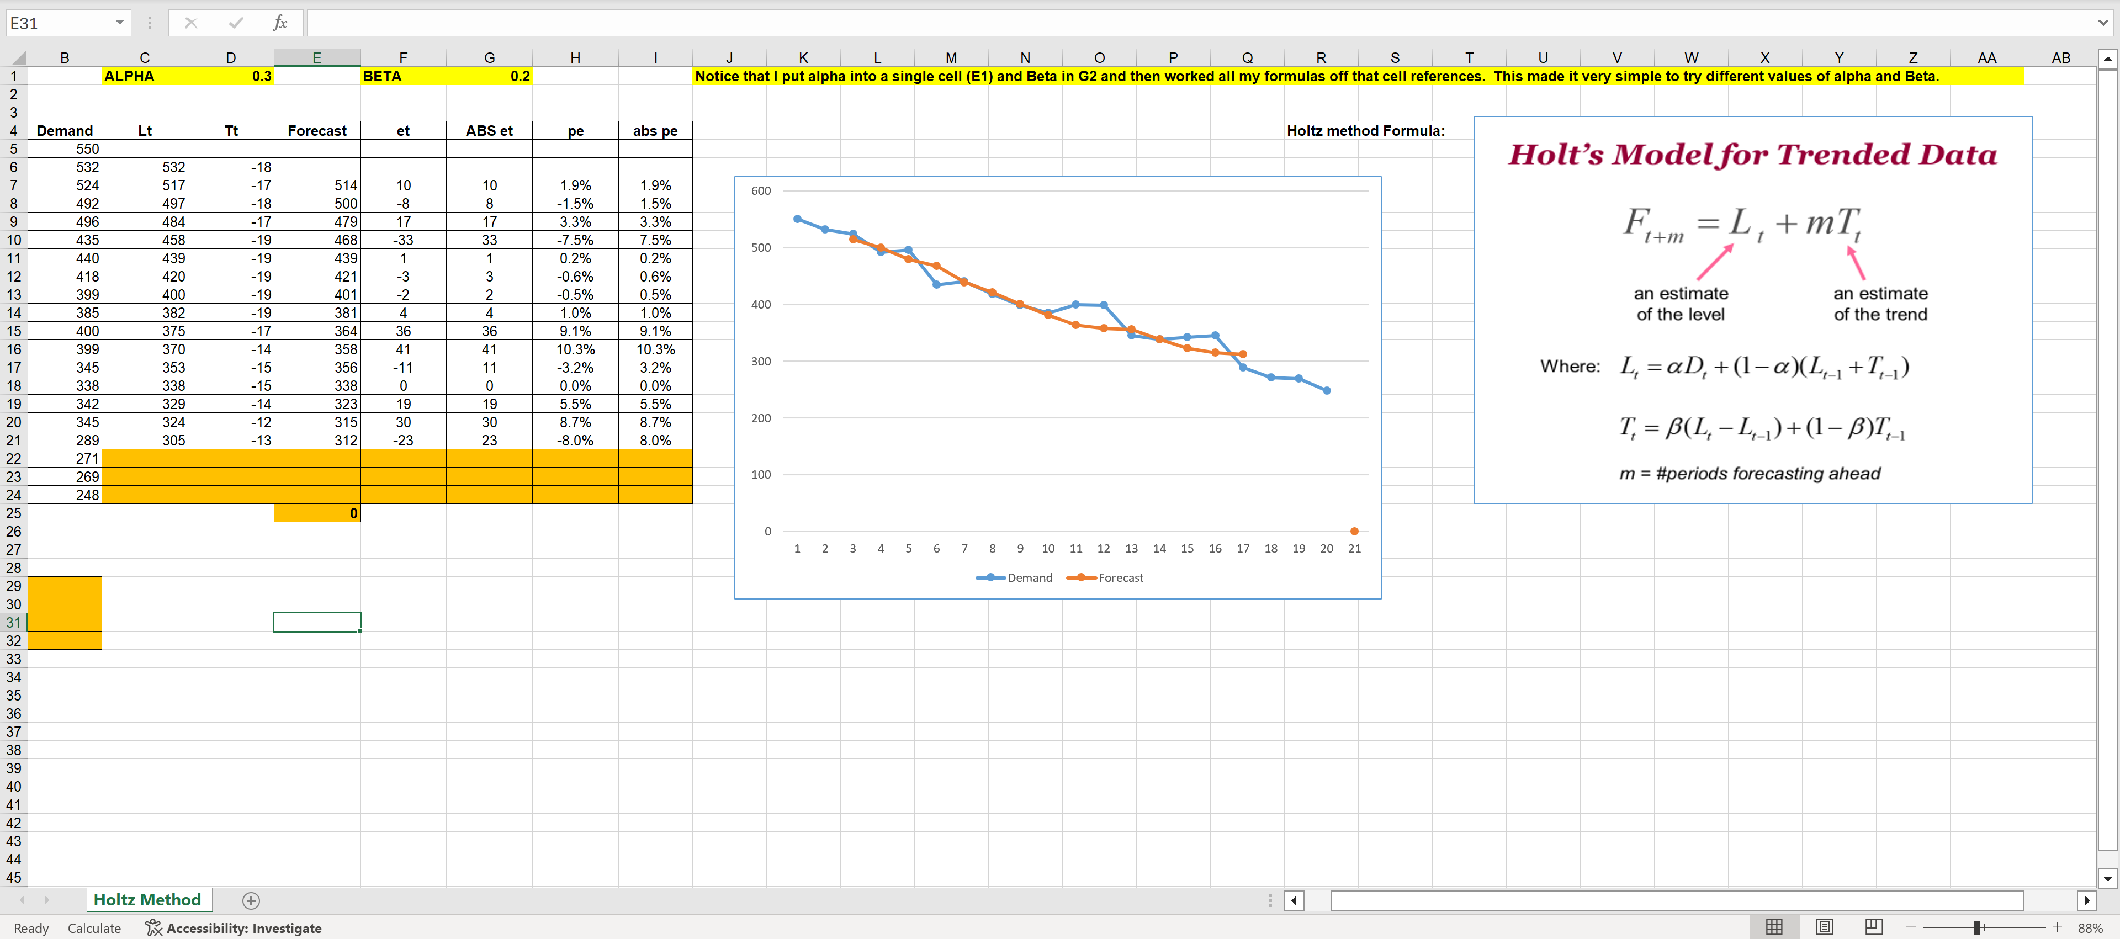Select the Holtz Method sheet tab
Image resolution: width=2120 pixels, height=939 pixels.
coord(148,899)
